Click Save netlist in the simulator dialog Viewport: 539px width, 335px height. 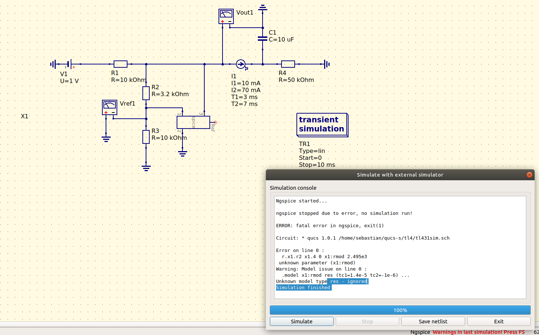[433, 321]
